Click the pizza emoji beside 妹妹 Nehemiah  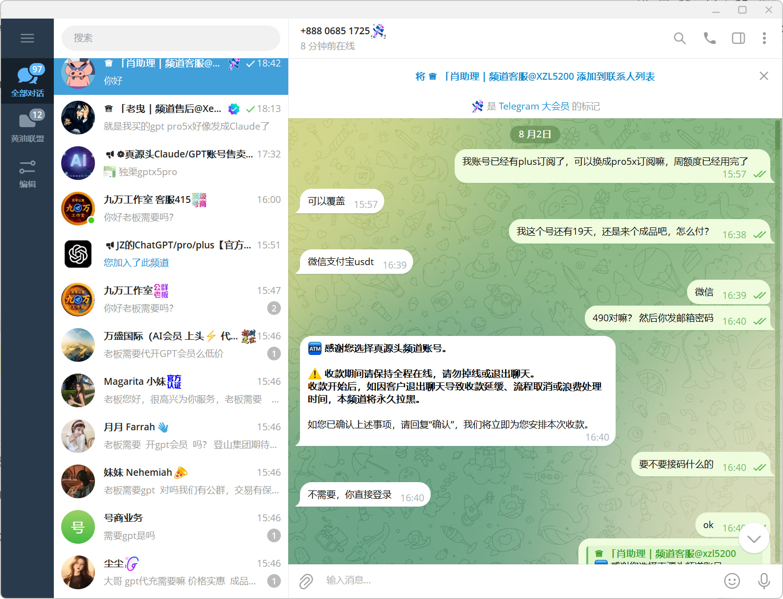click(181, 472)
